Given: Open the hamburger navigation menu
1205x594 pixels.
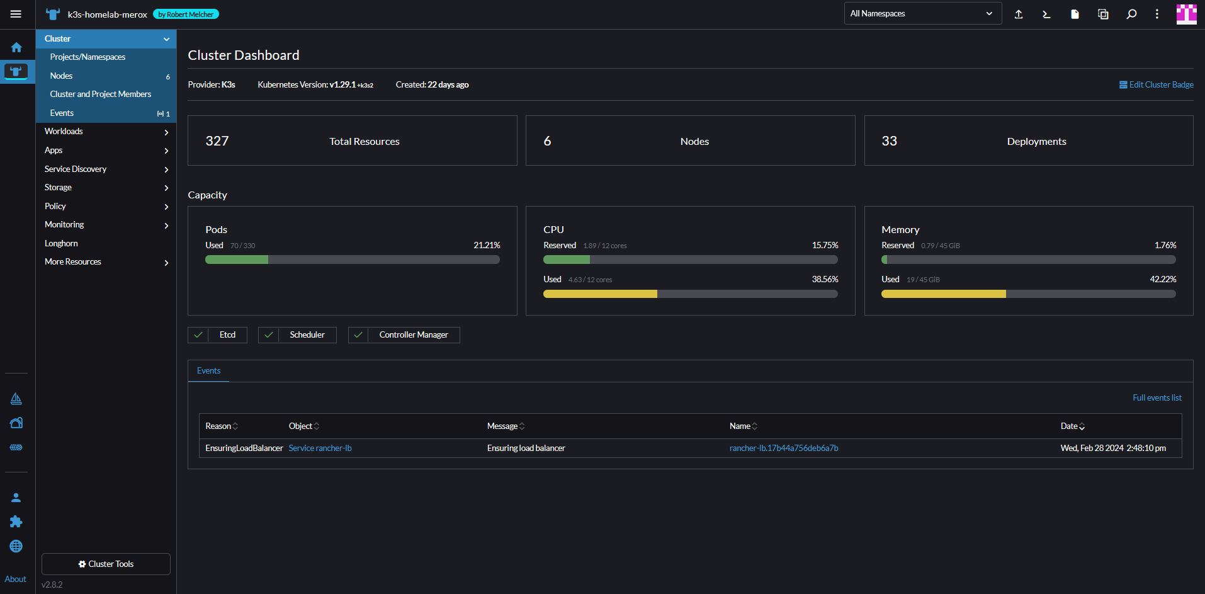Looking at the screenshot, I should (x=16, y=14).
